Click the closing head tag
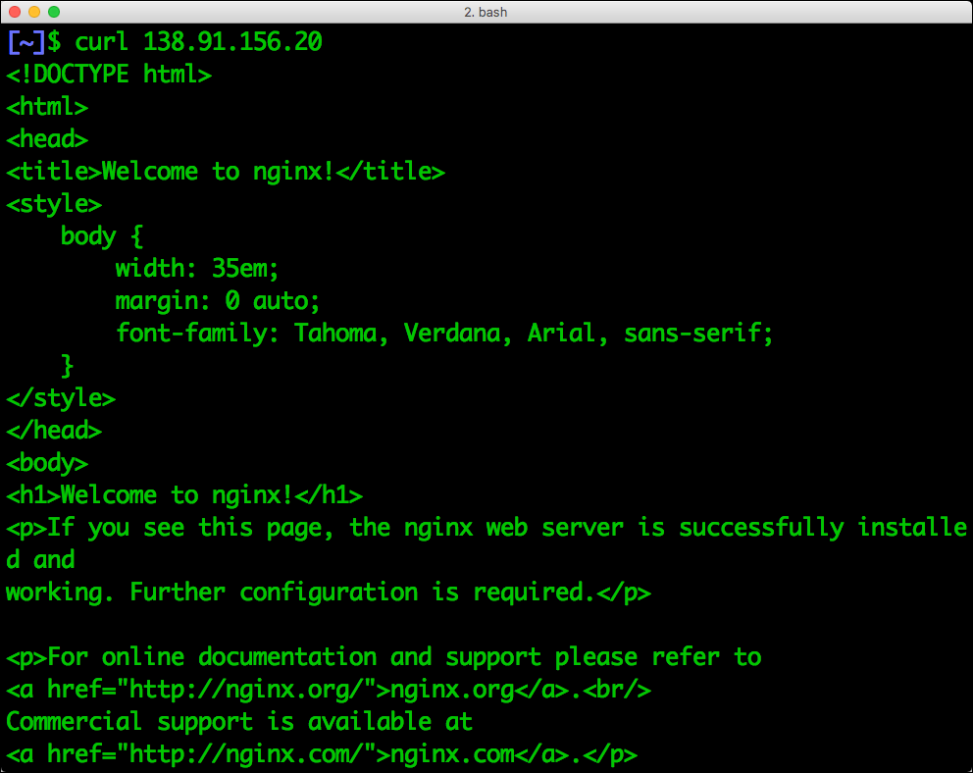The width and height of the screenshot is (973, 773). 53,430
